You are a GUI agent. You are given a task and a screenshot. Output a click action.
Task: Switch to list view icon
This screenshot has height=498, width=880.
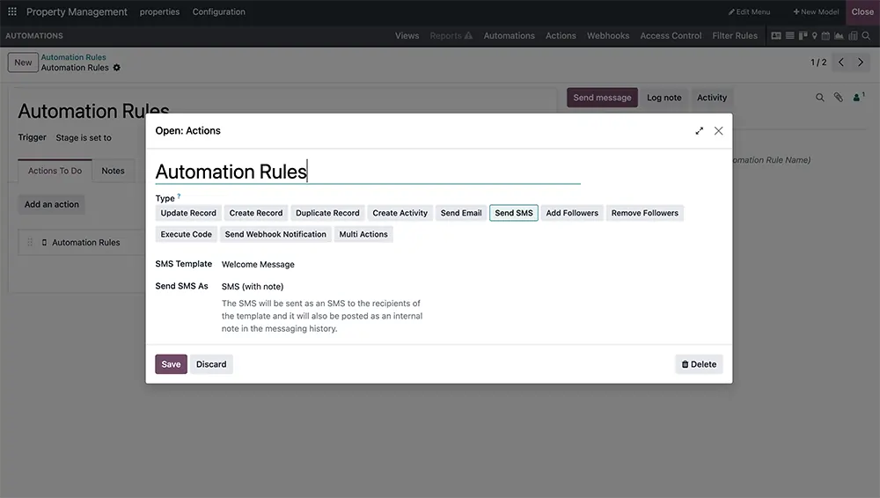coord(789,35)
